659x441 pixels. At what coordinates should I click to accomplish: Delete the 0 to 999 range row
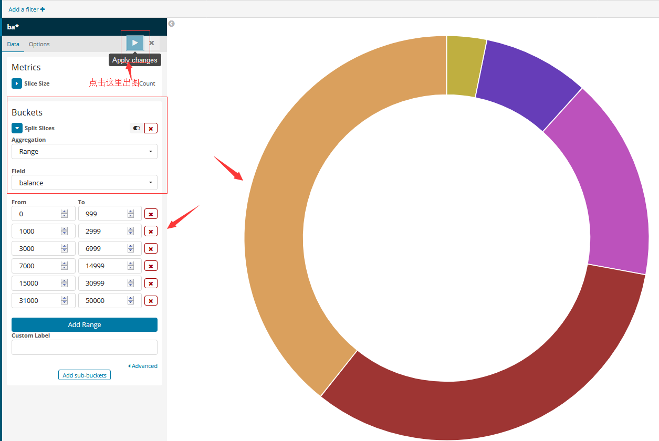[x=151, y=214]
